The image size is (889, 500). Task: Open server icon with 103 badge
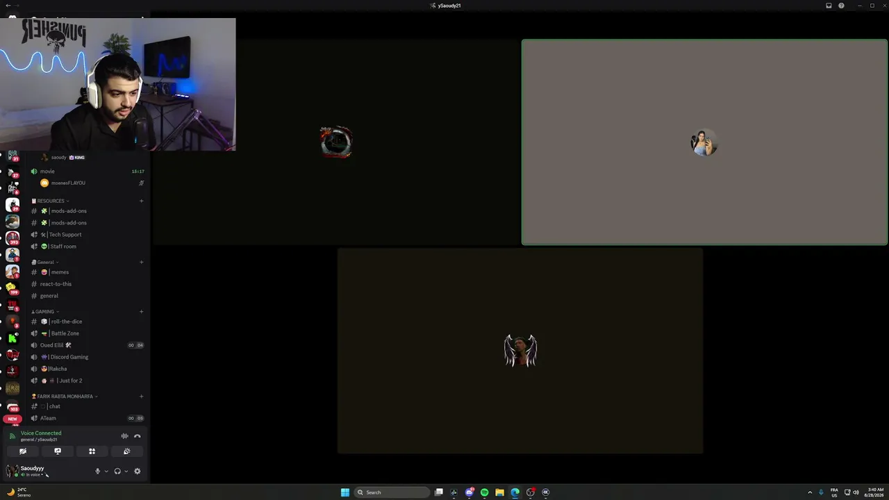click(13, 406)
